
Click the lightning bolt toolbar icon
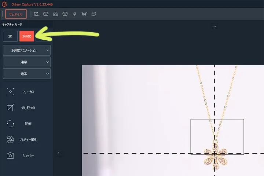pos(74,14)
